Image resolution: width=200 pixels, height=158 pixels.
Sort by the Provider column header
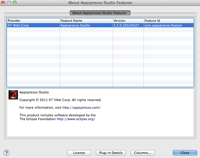coord(33,21)
